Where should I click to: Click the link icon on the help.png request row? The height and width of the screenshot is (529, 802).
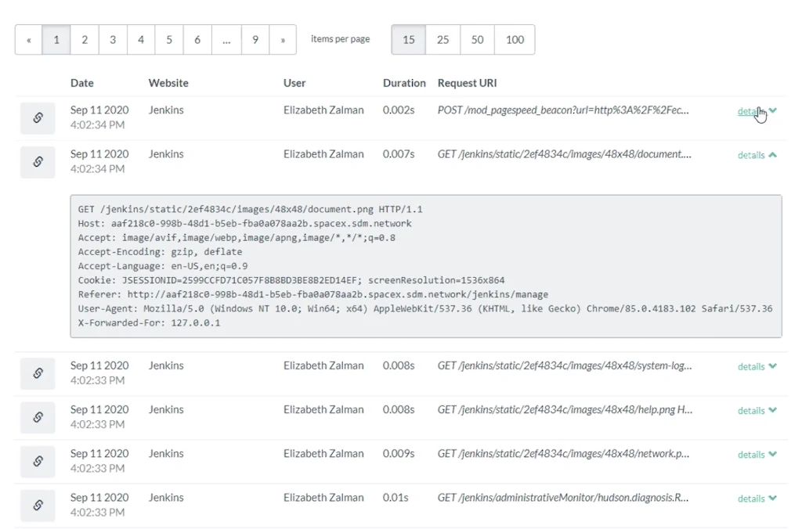(37, 417)
